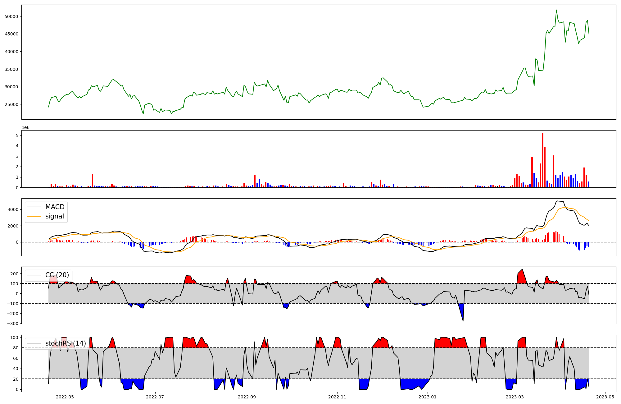Click the 25000 price axis tick label

coord(11,104)
